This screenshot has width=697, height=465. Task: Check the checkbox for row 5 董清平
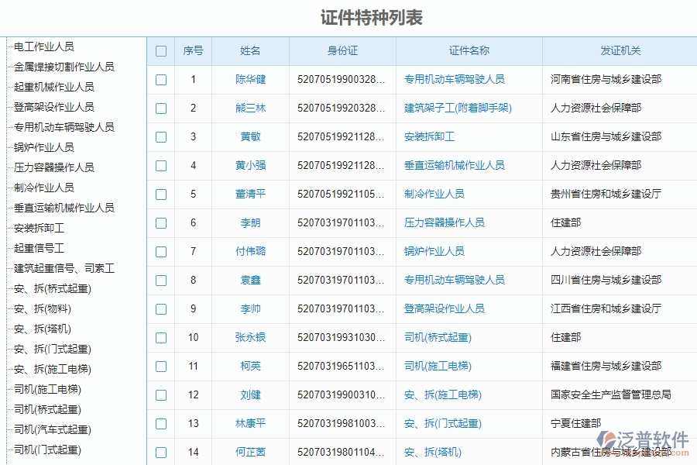pos(160,194)
